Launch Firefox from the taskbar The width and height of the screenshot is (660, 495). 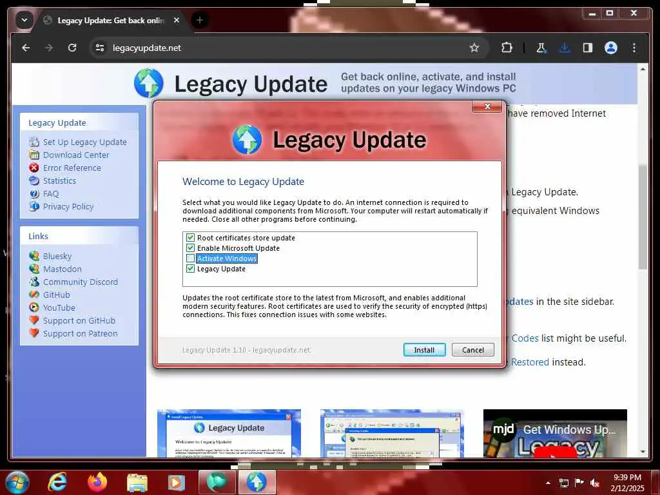[x=97, y=482]
